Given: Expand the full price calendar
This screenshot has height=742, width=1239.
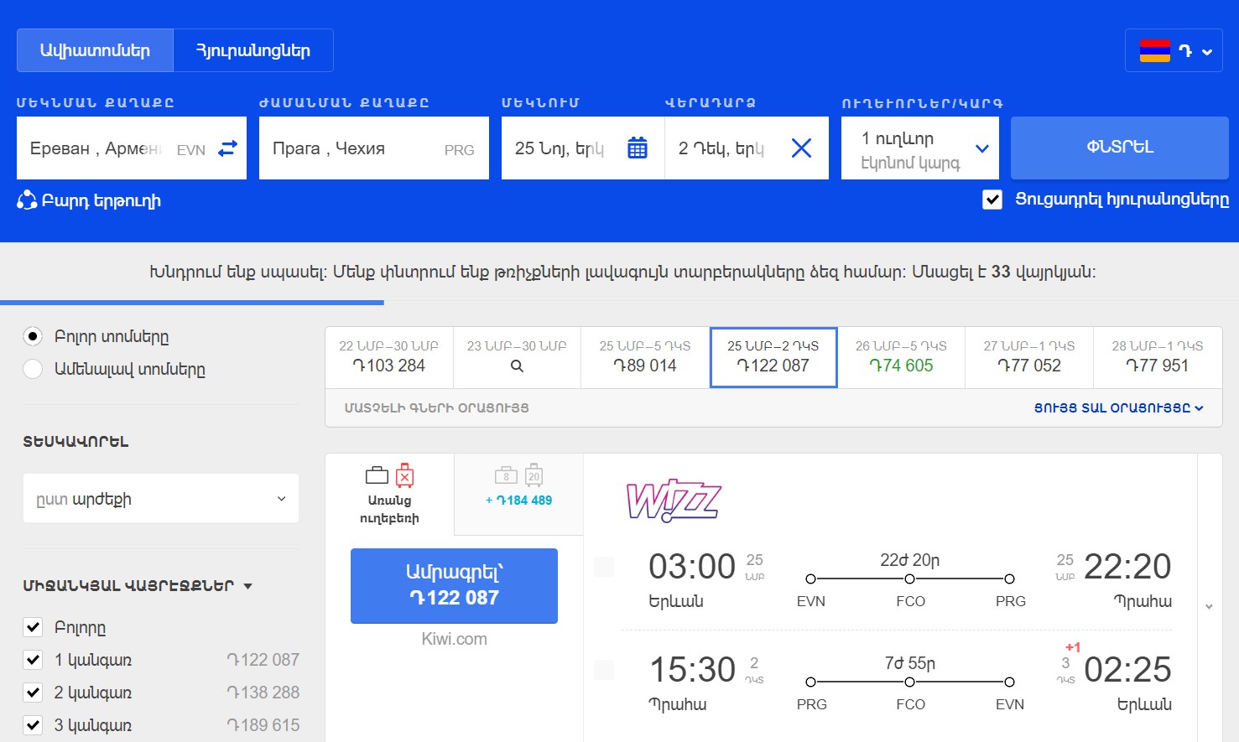Looking at the screenshot, I should click(1118, 408).
